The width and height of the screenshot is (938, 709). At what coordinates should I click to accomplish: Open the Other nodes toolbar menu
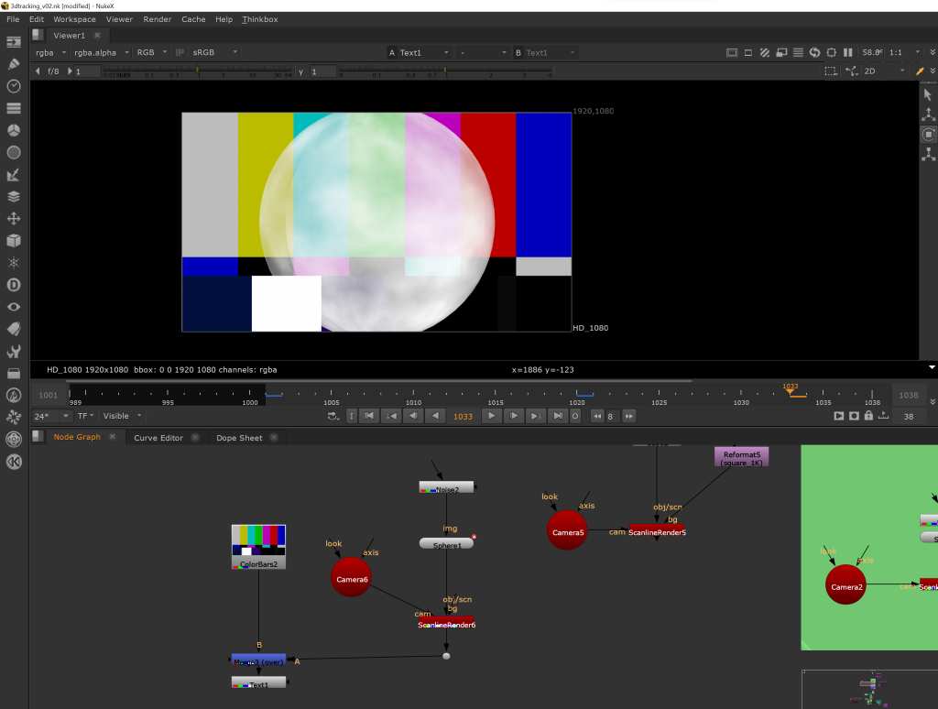pyautogui.click(x=14, y=374)
